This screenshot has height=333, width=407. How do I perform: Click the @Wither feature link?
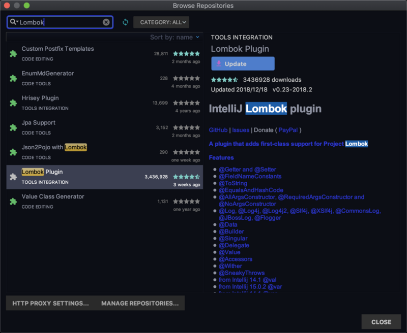tap(230, 266)
